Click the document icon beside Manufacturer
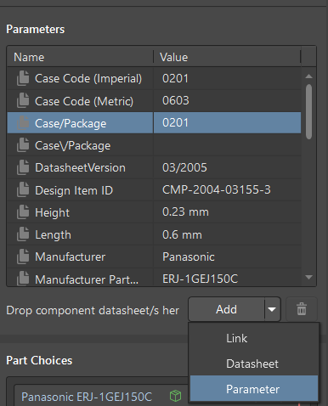The width and height of the screenshot is (328, 406). pos(23,257)
